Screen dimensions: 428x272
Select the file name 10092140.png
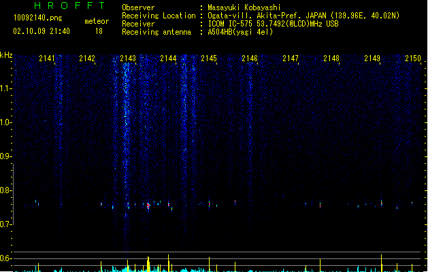tap(38, 18)
